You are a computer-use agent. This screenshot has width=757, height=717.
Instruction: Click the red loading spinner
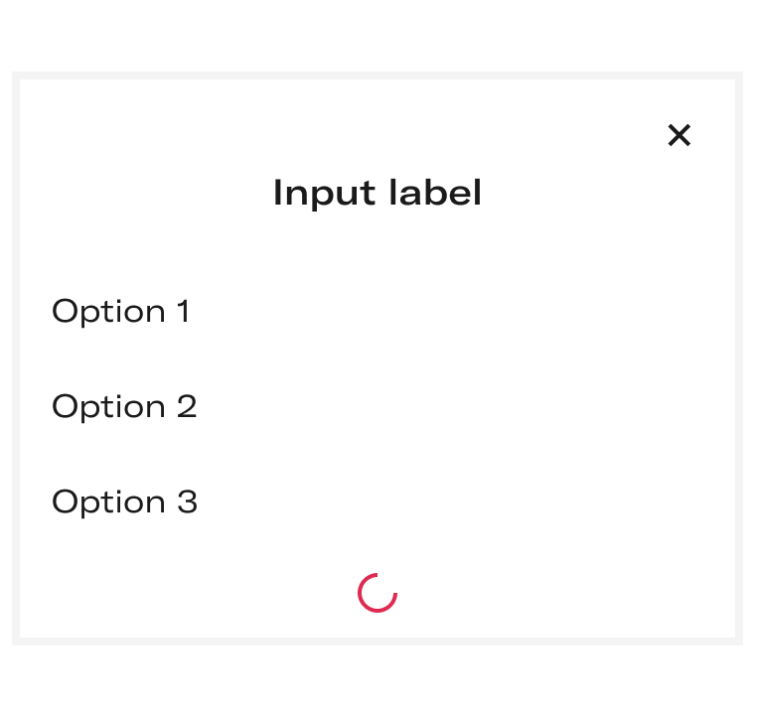tap(378, 593)
